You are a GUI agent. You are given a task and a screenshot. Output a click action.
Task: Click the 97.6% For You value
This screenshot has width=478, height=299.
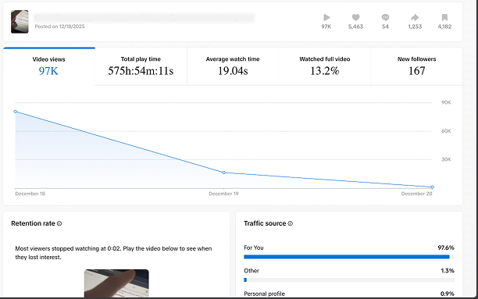click(x=446, y=247)
